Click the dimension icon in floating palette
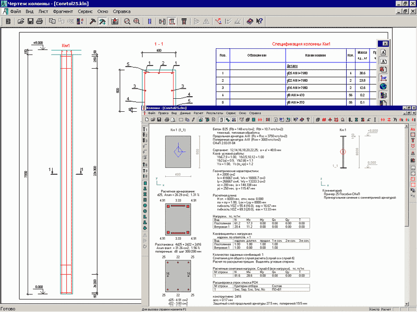This screenshot has height=312, width=417. coord(383,78)
